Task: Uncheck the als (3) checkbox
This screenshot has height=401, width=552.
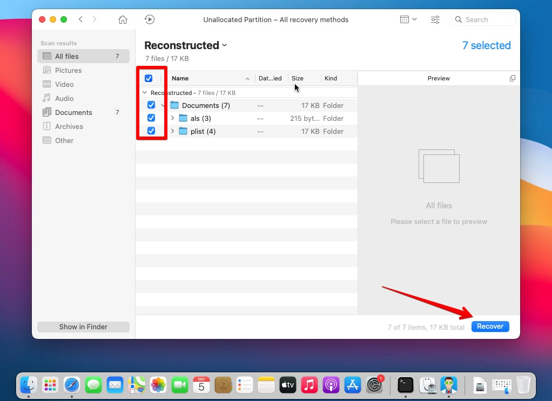Action: pos(151,118)
